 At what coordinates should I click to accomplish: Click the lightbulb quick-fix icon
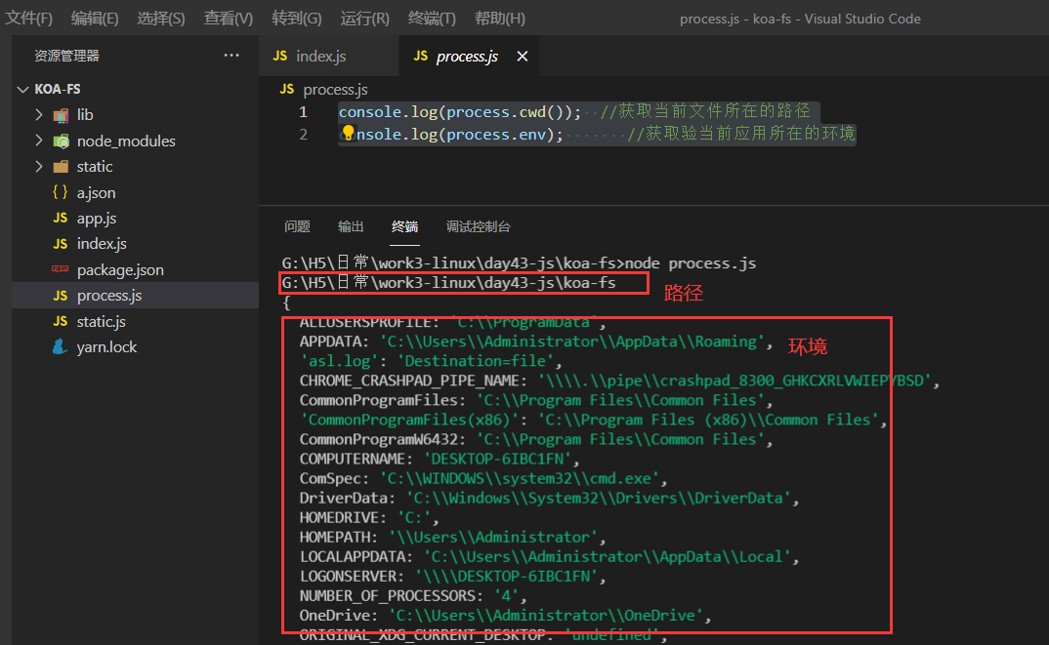(348, 133)
